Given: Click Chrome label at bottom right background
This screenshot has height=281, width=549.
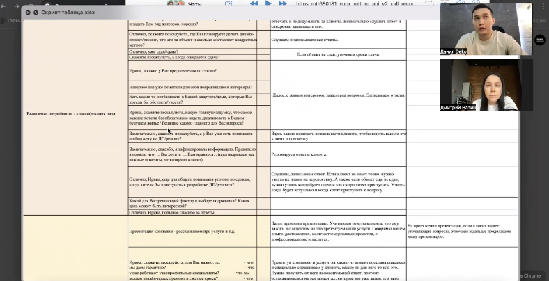Looking at the screenshot, I should point(532,275).
